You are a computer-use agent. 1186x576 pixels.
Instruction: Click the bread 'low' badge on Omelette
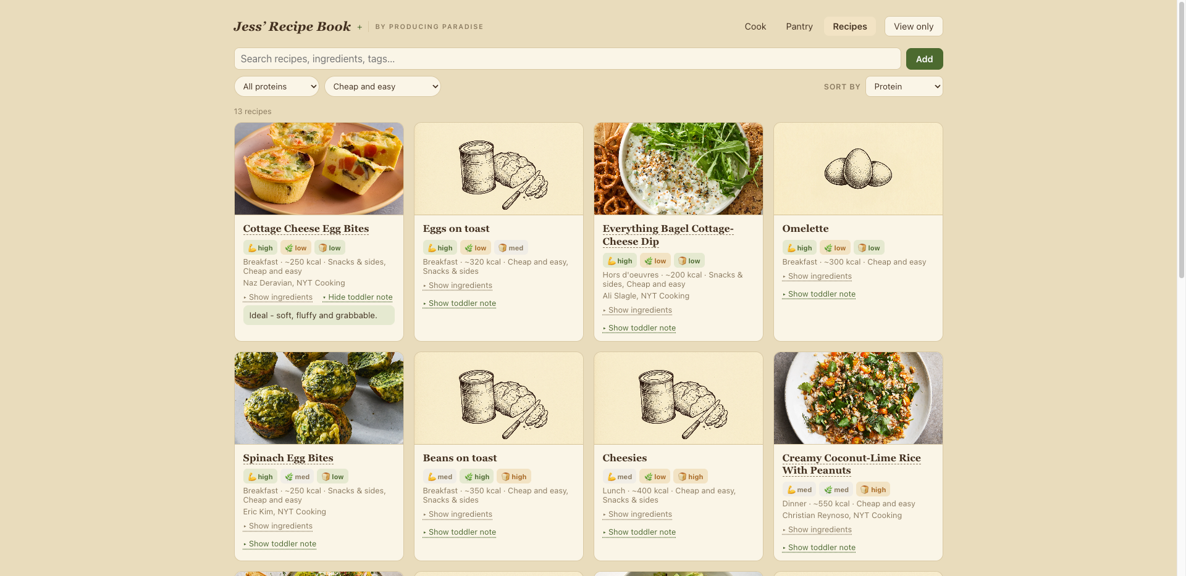[x=869, y=248]
